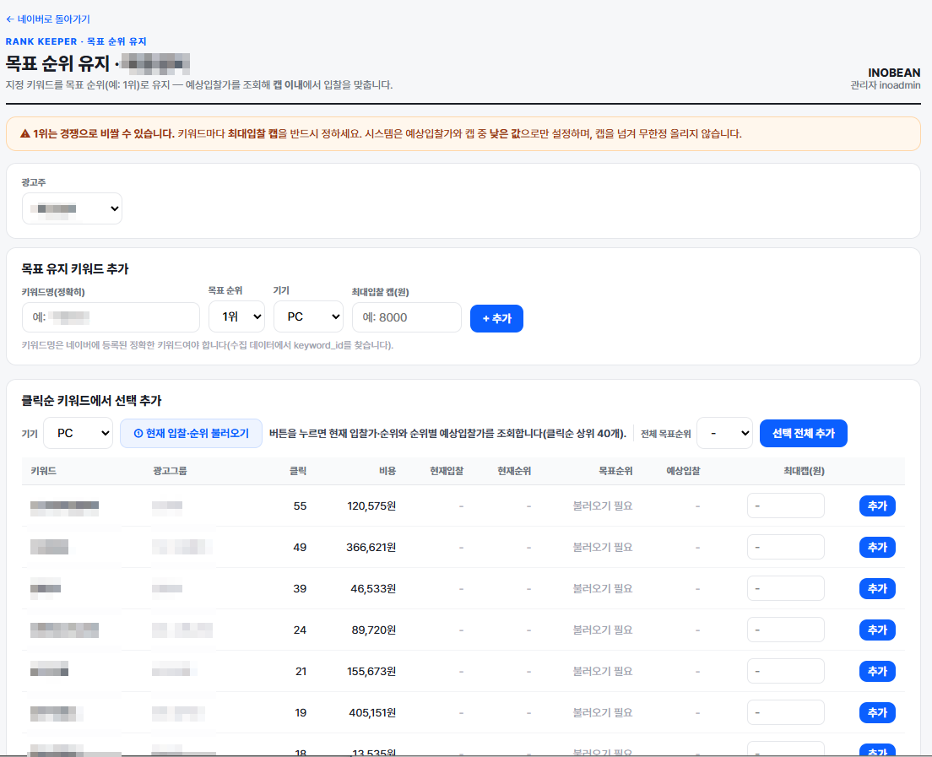Viewport: 932px width, 757px height.
Task: Click the 목표순위 column header
Action: [615, 471]
